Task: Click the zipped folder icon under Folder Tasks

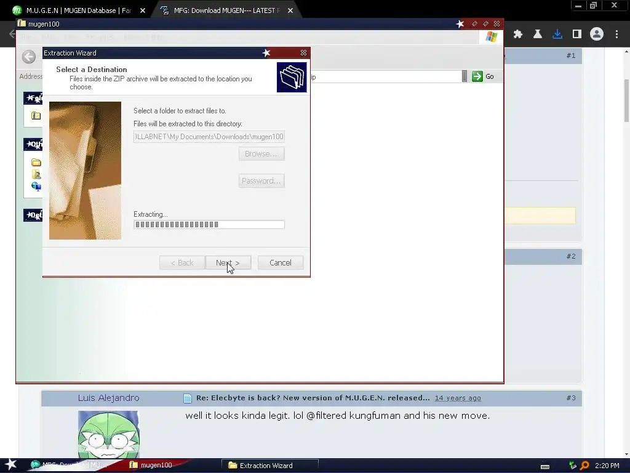Action: coord(36,115)
